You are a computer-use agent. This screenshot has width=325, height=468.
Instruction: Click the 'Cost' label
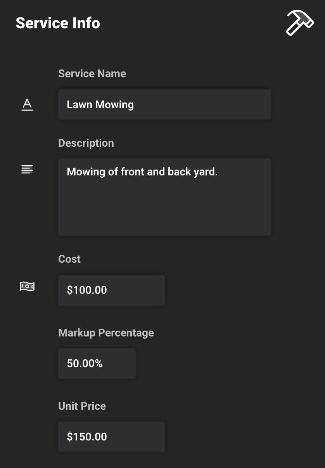click(69, 259)
